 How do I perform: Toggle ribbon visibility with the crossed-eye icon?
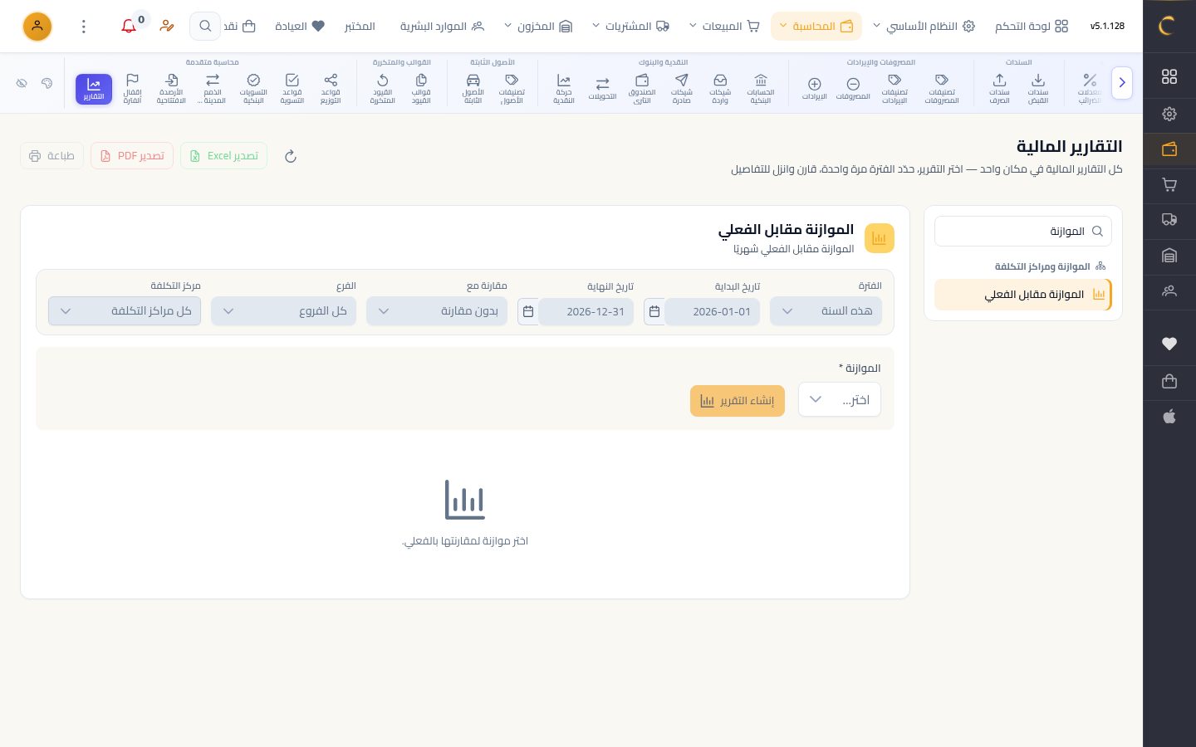pyautogui.click(x=22, y=83)
